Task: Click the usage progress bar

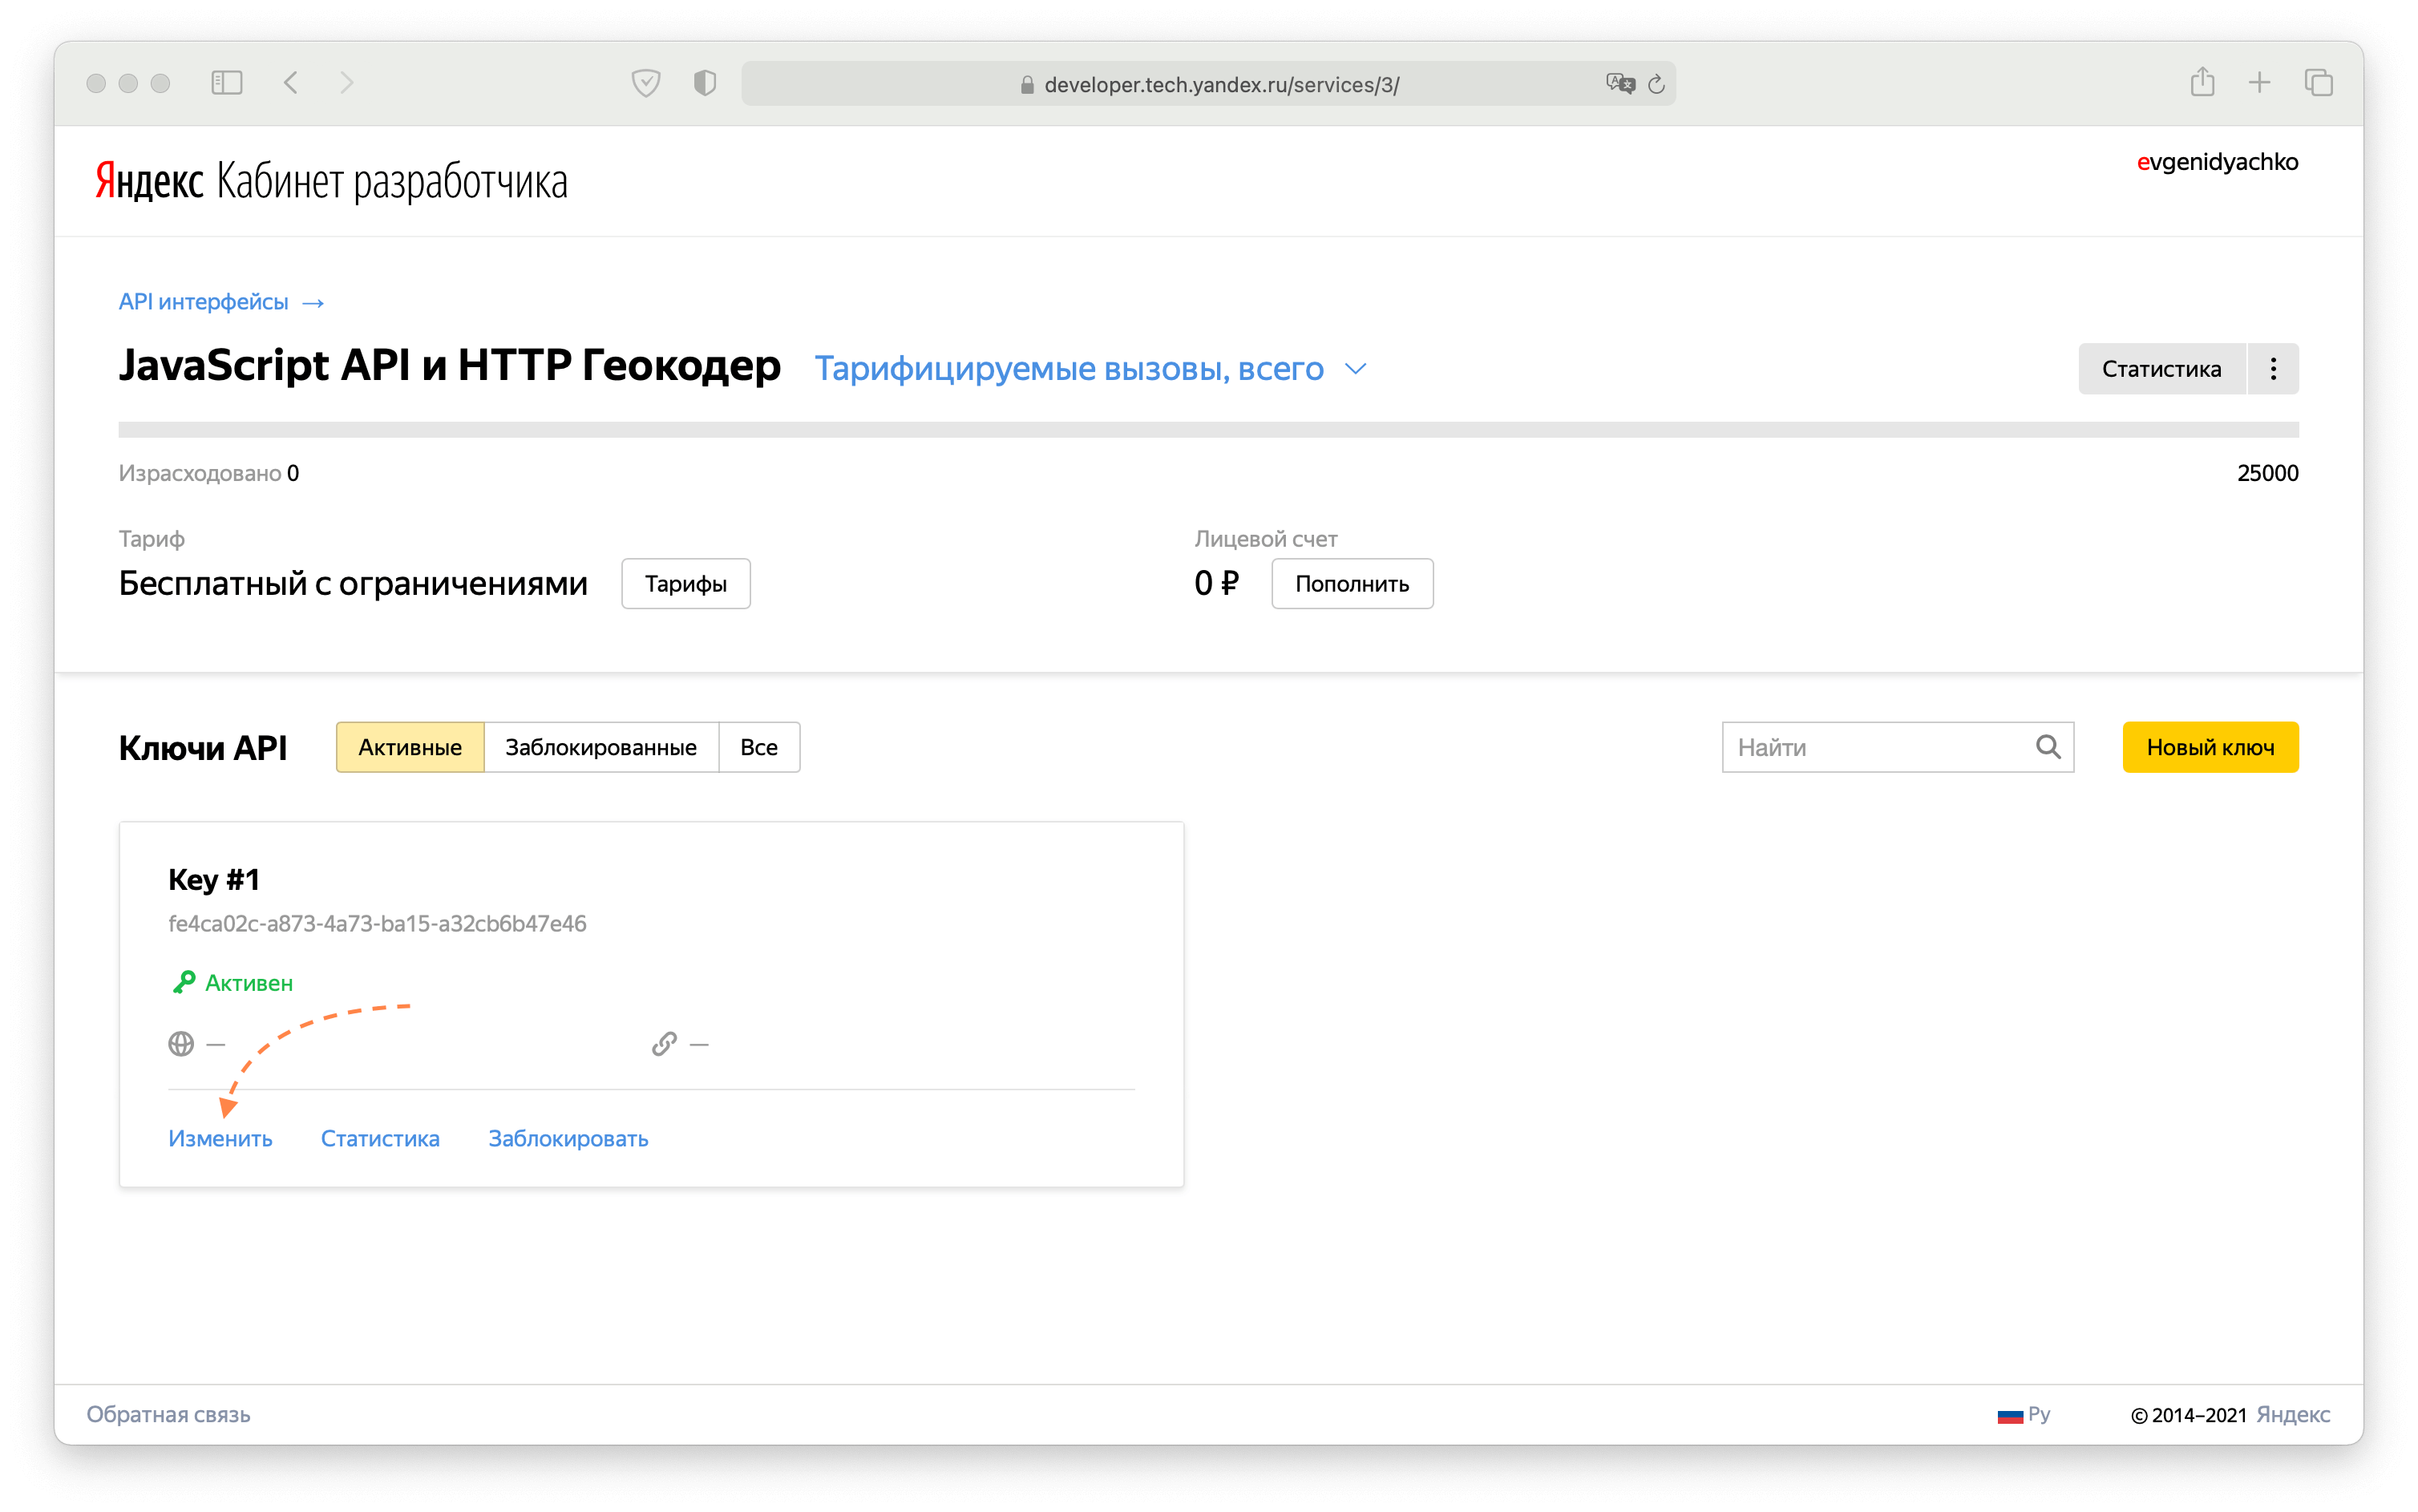Action: [x=1208, y=430]
